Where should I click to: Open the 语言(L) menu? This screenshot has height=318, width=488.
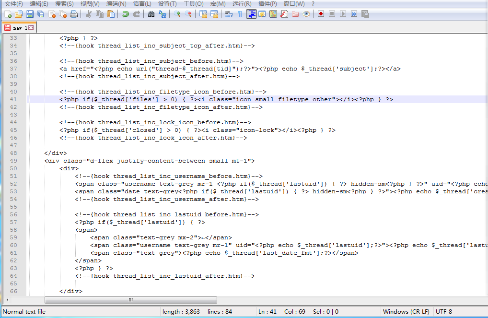coord(142,4)
